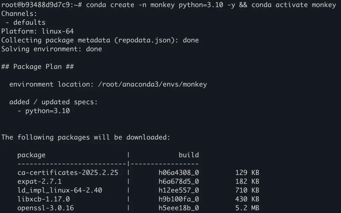Click the '430 KB' size value
This screenshot has width=341, height=213.
coord(247,199)
